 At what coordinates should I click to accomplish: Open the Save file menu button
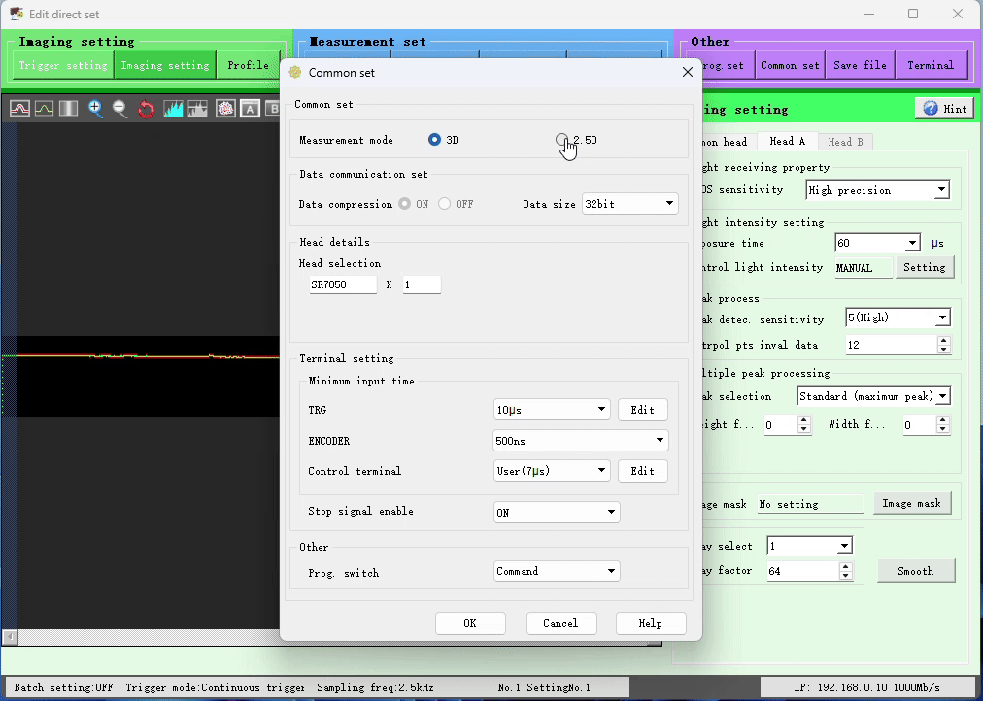click(860, 65)
